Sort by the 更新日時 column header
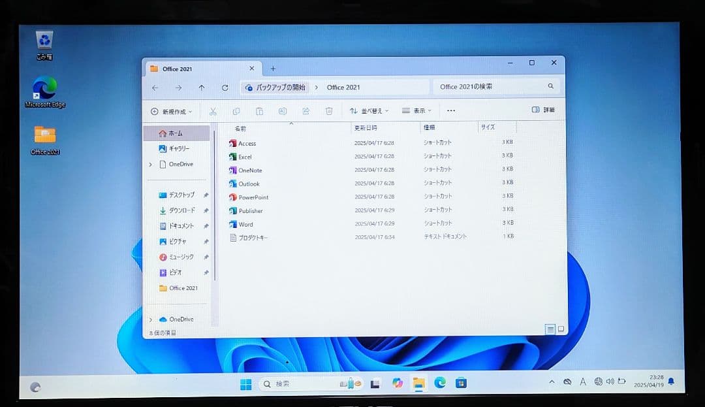705x407 pixels. coord(366,127)
